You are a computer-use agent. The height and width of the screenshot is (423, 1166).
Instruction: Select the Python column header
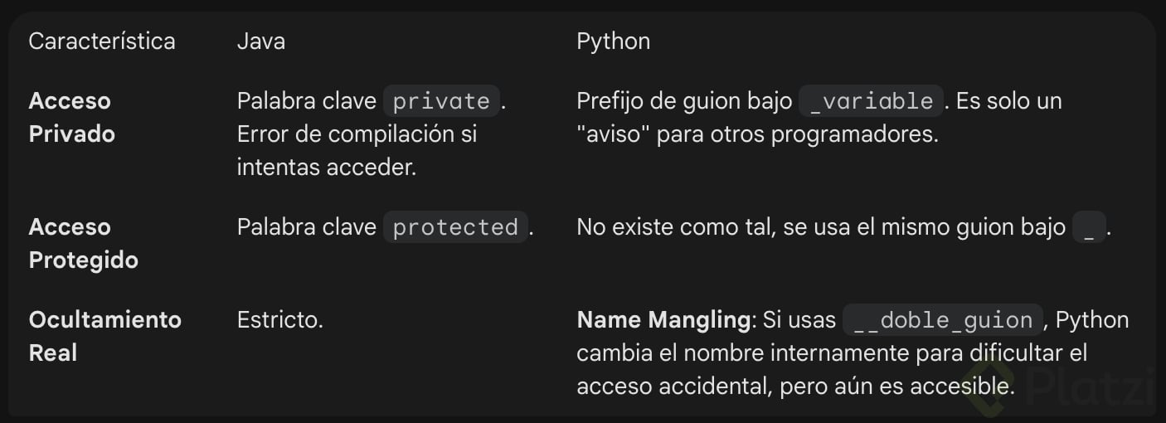pos(613,41)
